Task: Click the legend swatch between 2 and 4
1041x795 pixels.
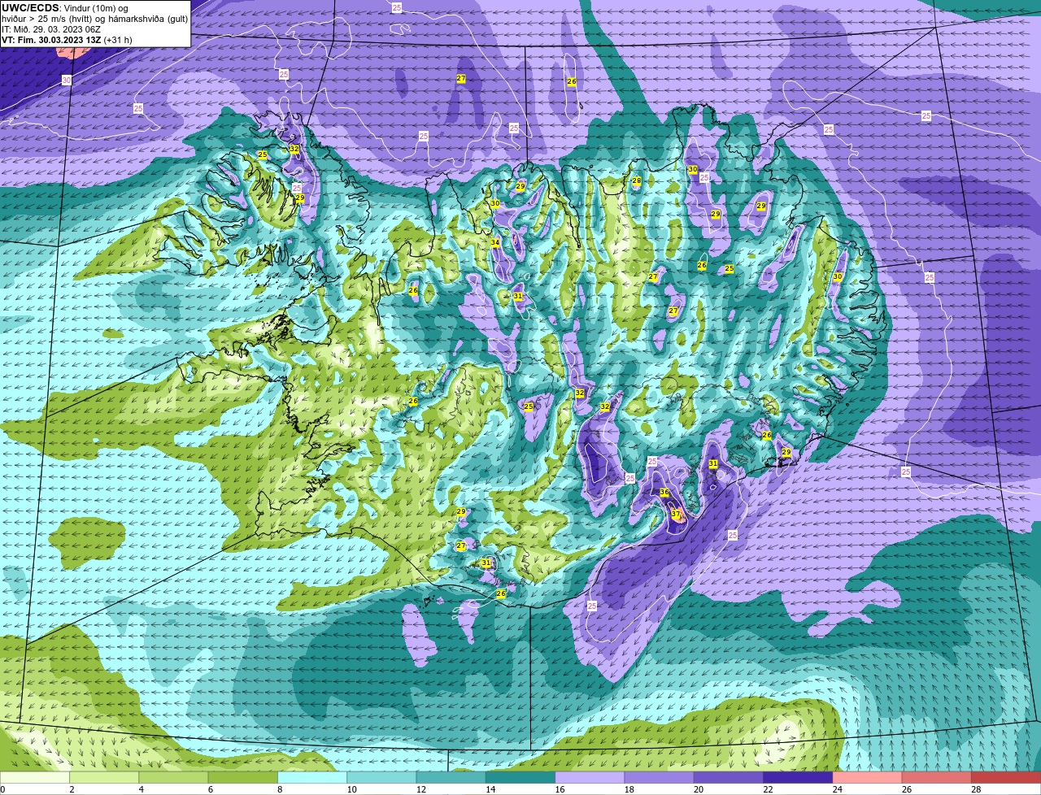Action: 105,777
